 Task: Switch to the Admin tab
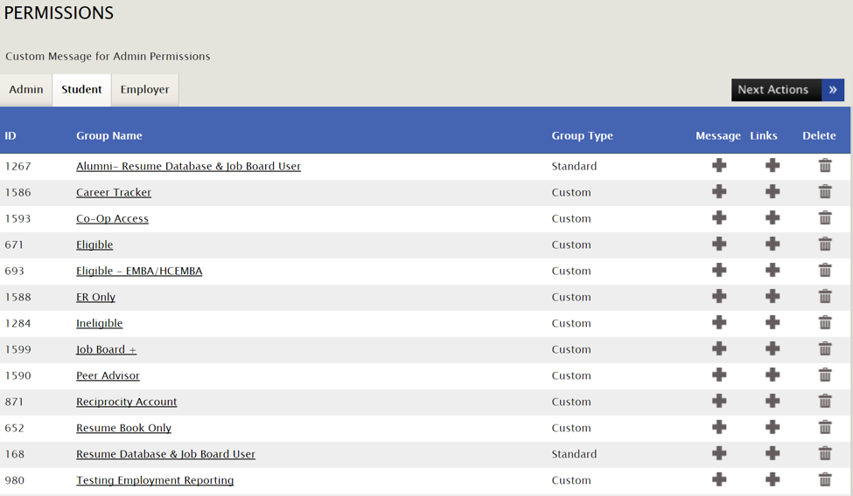(x=26, y=90)
